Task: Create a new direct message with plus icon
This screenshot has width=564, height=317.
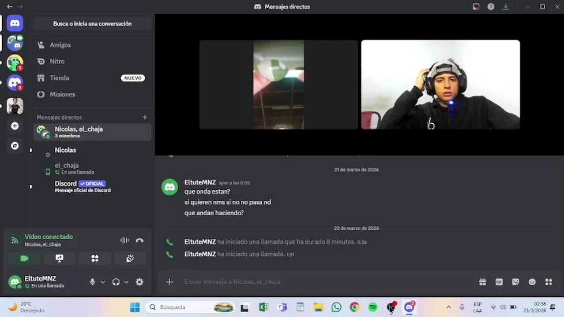Action: point(145,118)
